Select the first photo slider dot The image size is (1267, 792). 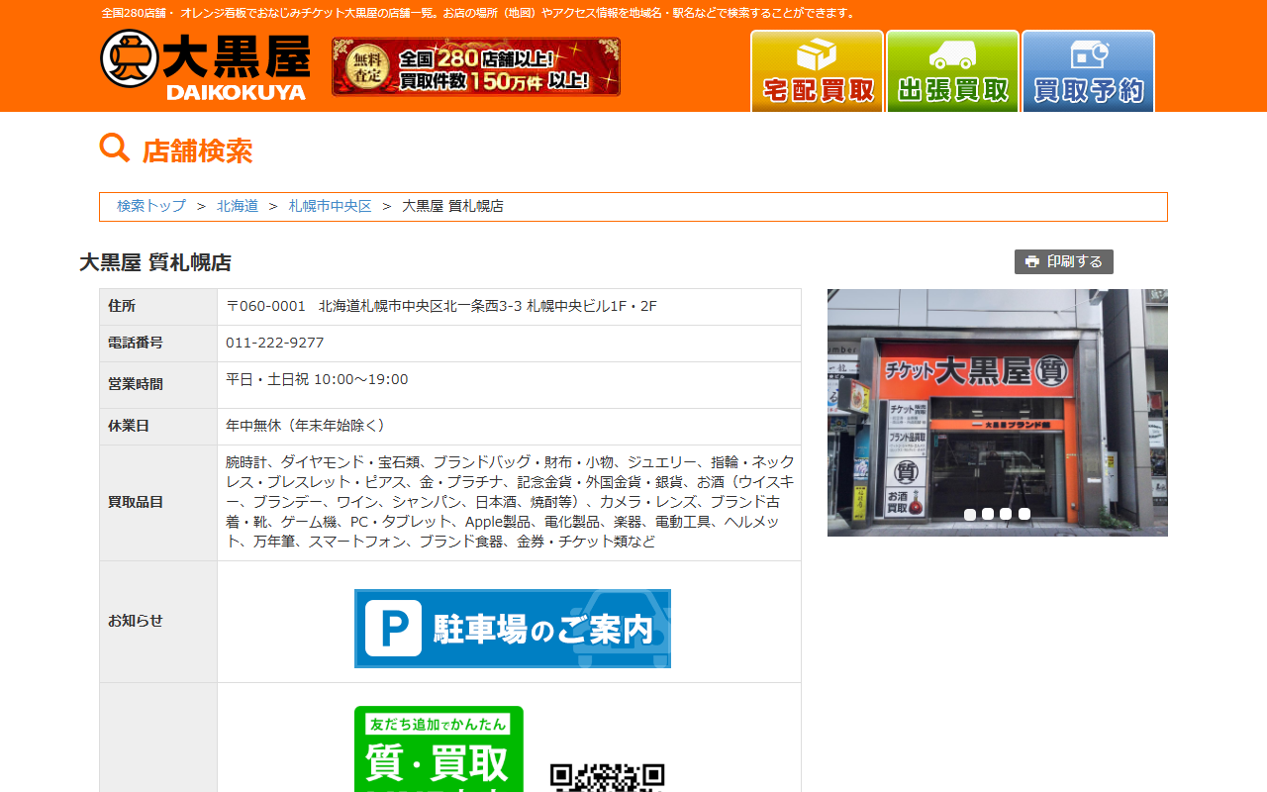point(970,514)
